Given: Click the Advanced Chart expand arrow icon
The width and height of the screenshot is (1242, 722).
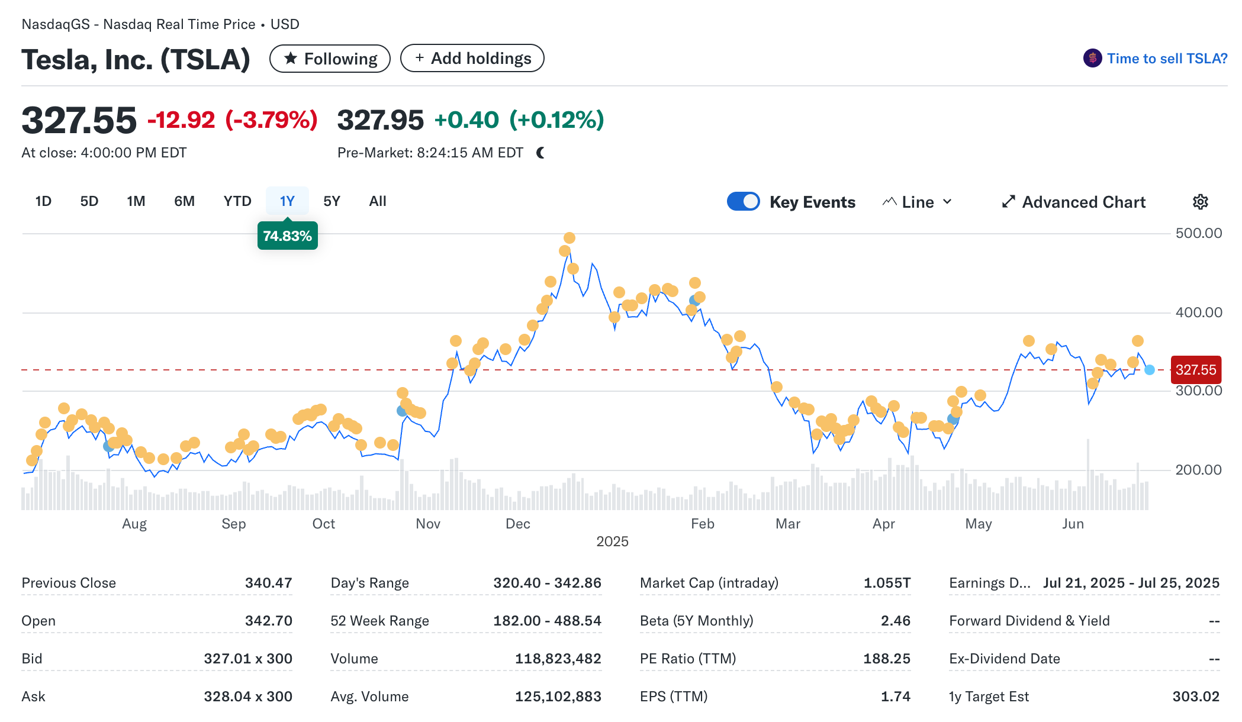Looking at the screenshot, I should point(1008,202).
